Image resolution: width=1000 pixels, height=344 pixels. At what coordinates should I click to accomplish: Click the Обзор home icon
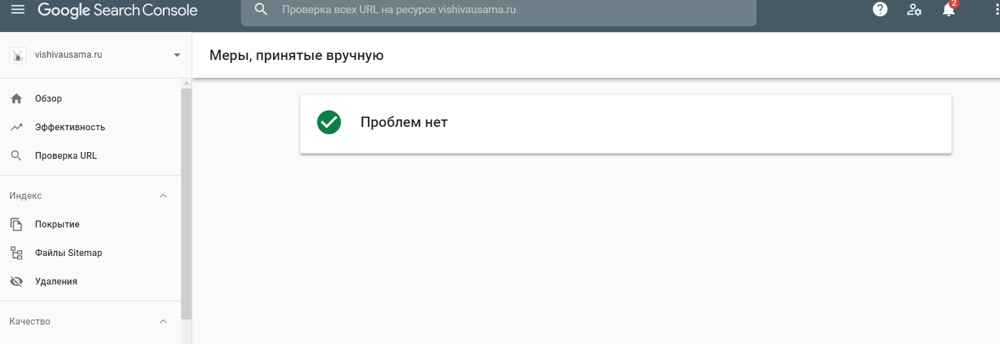click(x=17, y=99)
